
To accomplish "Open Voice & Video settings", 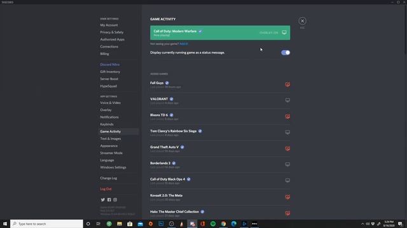I will tap(110, 103).
